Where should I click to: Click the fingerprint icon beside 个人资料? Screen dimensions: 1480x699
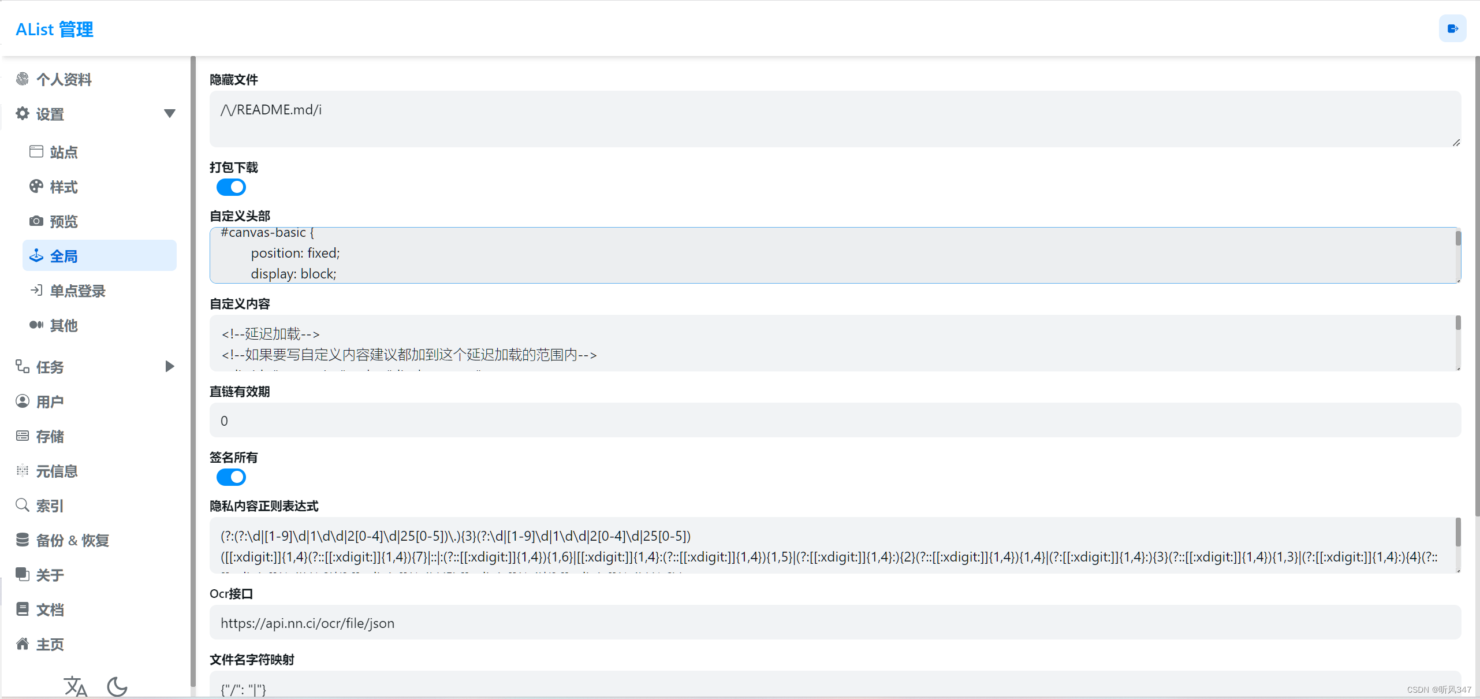tap(23, 79)
